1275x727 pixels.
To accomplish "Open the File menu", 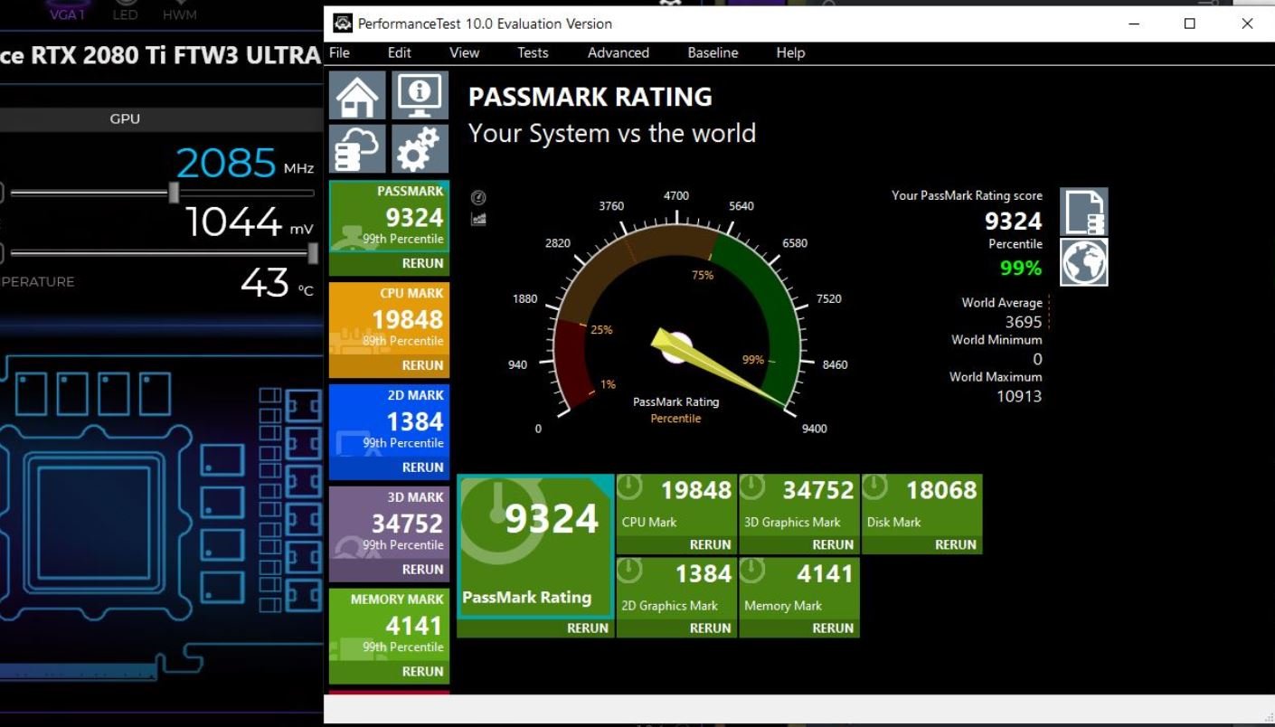I will coord(339,52).
